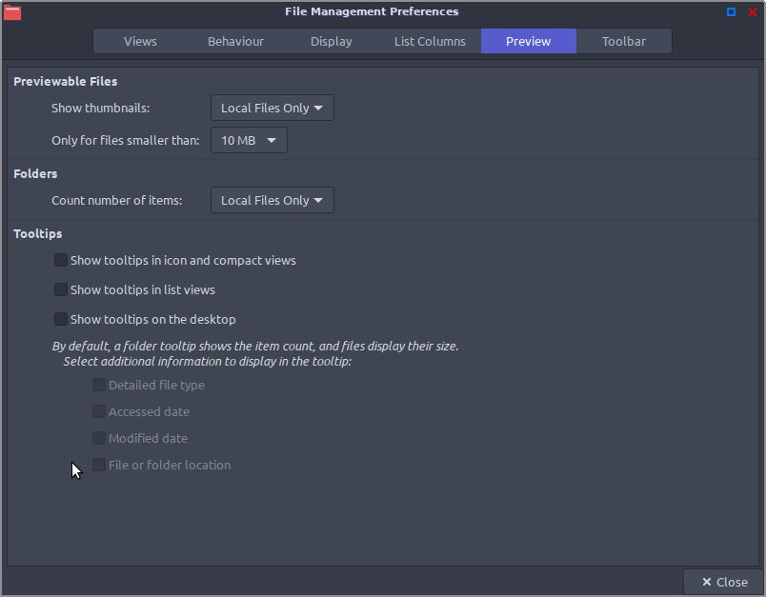Enable tooltips in icon and compact views
The height and width of the screenshot is (597, 766).
pyautogui.click(x=61, y=260)
